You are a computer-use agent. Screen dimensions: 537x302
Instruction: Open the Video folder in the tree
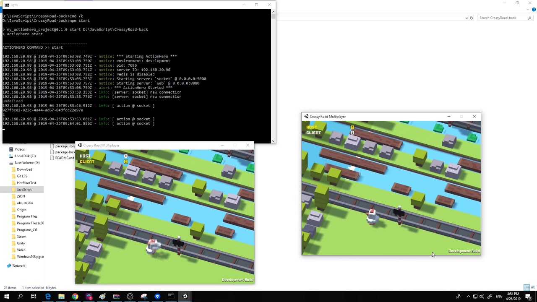tap(21, 250)
